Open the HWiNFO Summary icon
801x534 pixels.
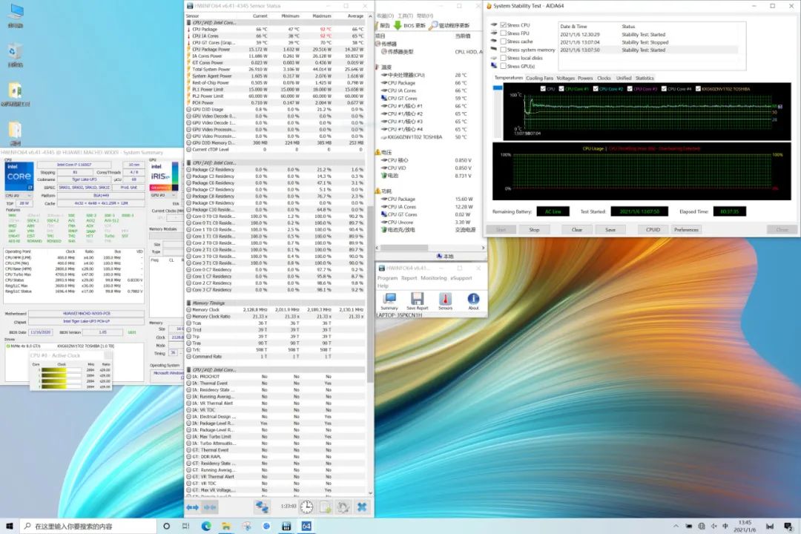[x=389, y=300]
